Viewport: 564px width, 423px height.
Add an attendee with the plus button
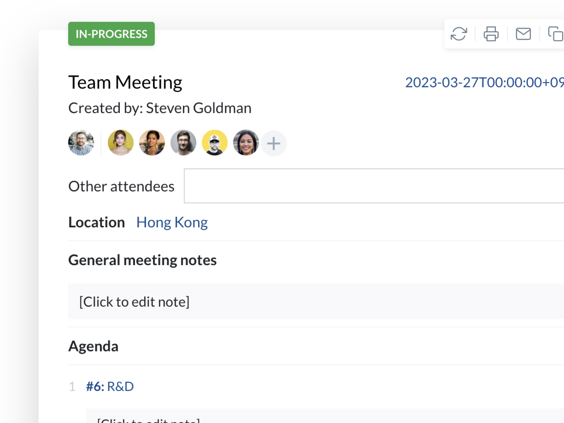274,143
